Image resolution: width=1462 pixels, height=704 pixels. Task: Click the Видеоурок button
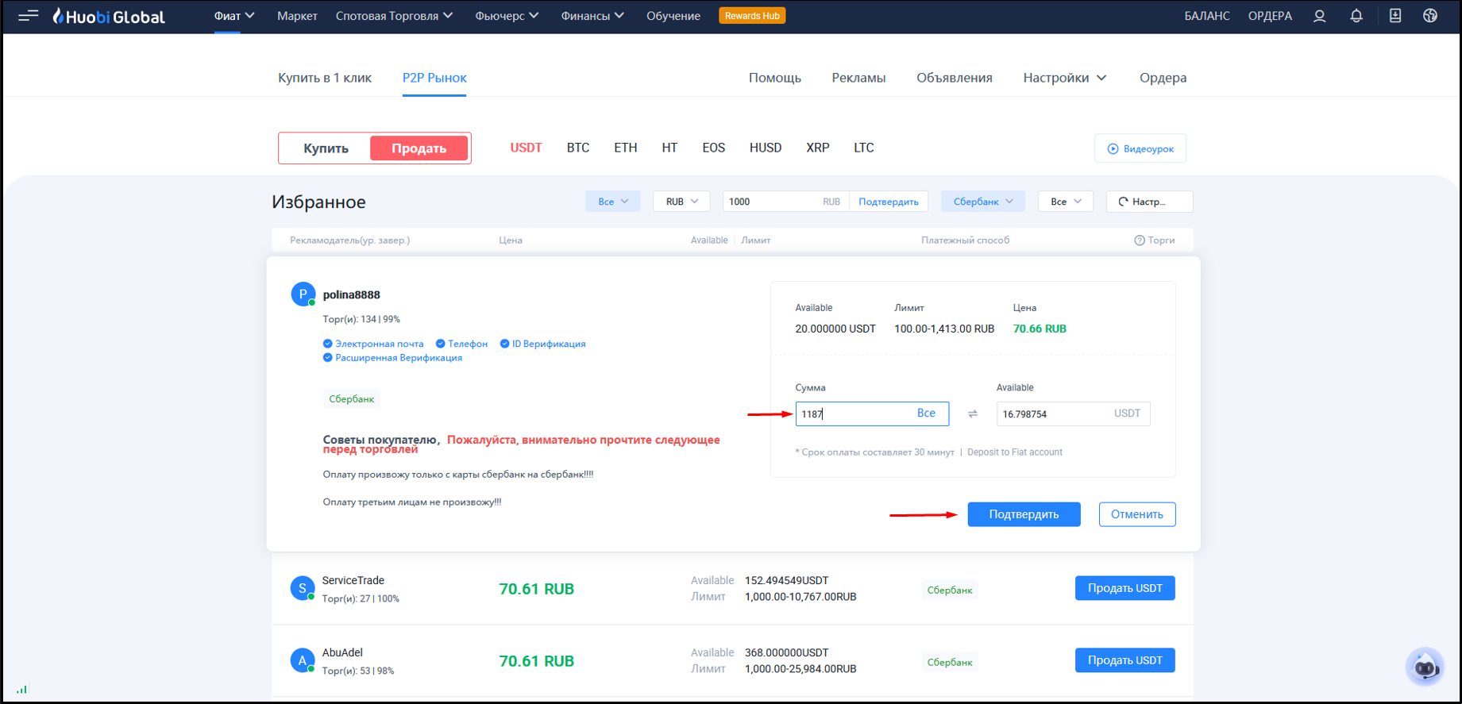pos(1140,148)
